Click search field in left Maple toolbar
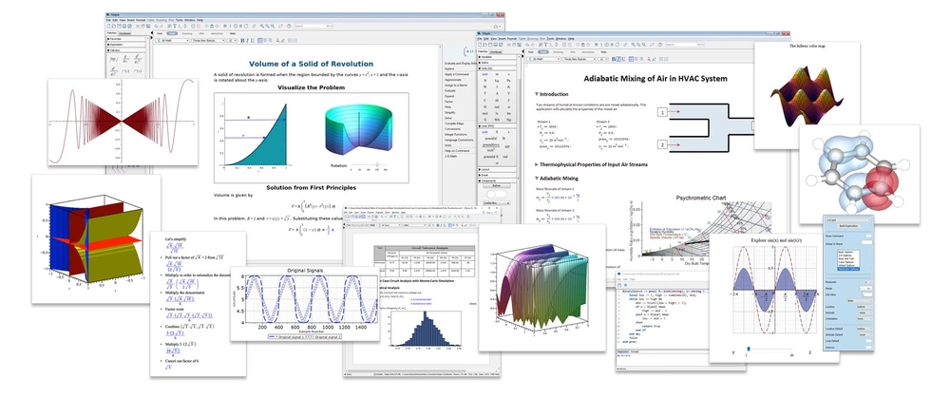Image resolution: width=950 pixels, height=398 pixels. click(313, 26)
